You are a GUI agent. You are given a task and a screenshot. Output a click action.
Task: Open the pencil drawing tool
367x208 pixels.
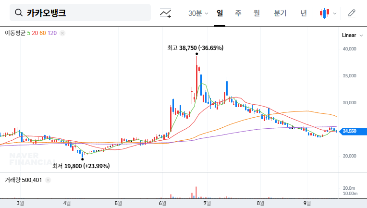pyautogui.click(x=352, y=13)
